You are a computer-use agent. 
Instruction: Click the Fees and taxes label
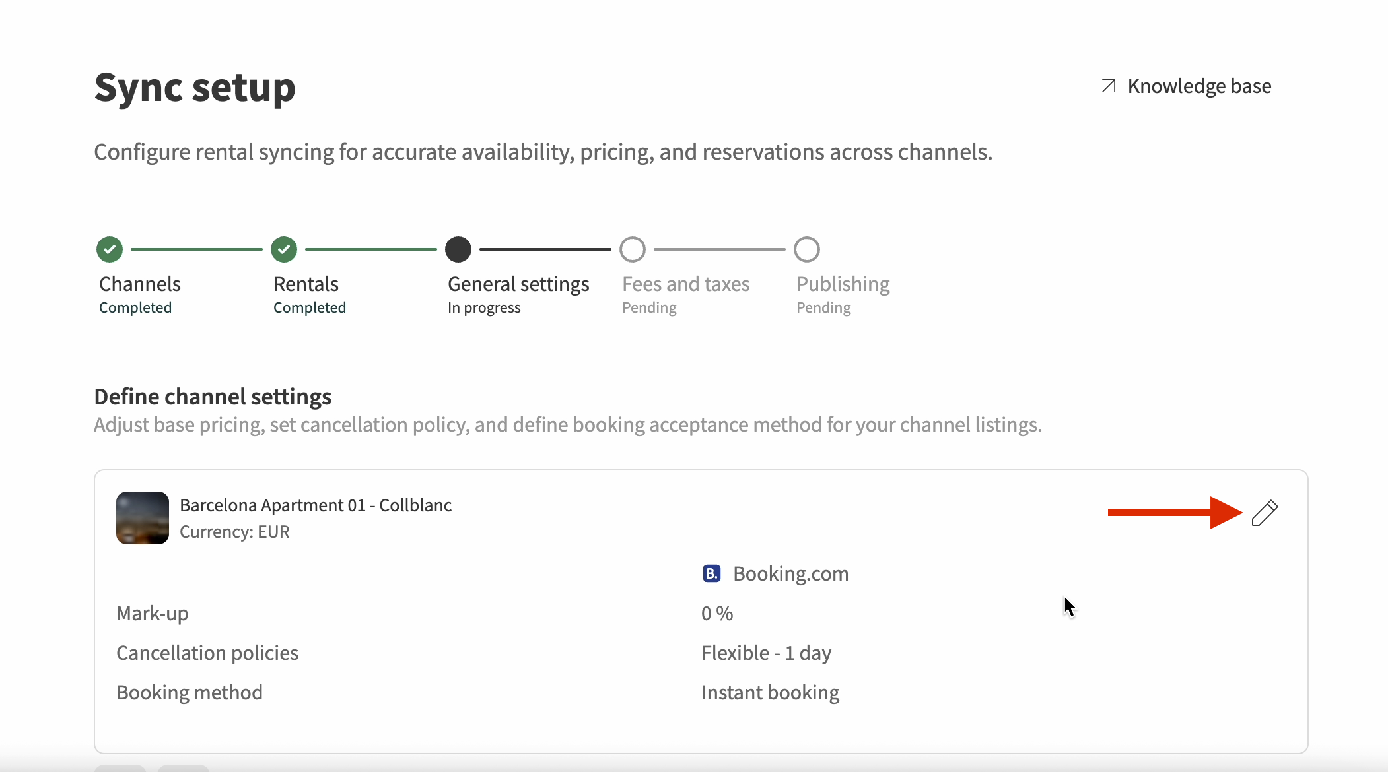tap(685, 284)
